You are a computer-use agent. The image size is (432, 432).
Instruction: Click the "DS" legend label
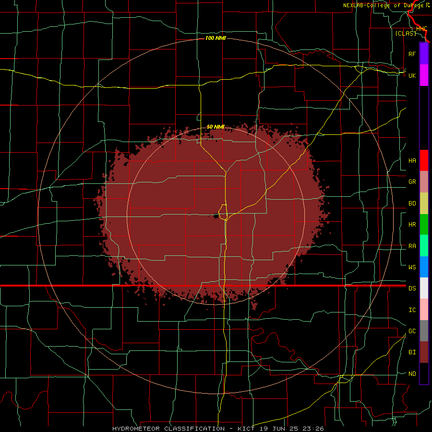click(x=412, y=288)
